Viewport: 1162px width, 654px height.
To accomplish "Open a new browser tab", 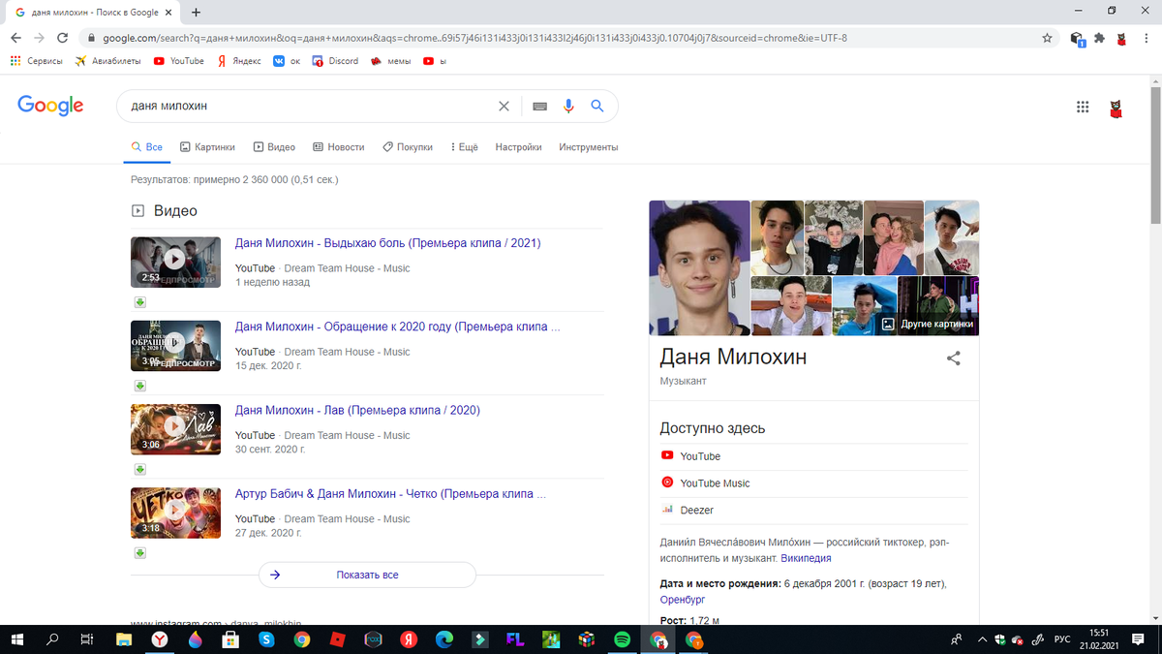I will click(197, 13).
